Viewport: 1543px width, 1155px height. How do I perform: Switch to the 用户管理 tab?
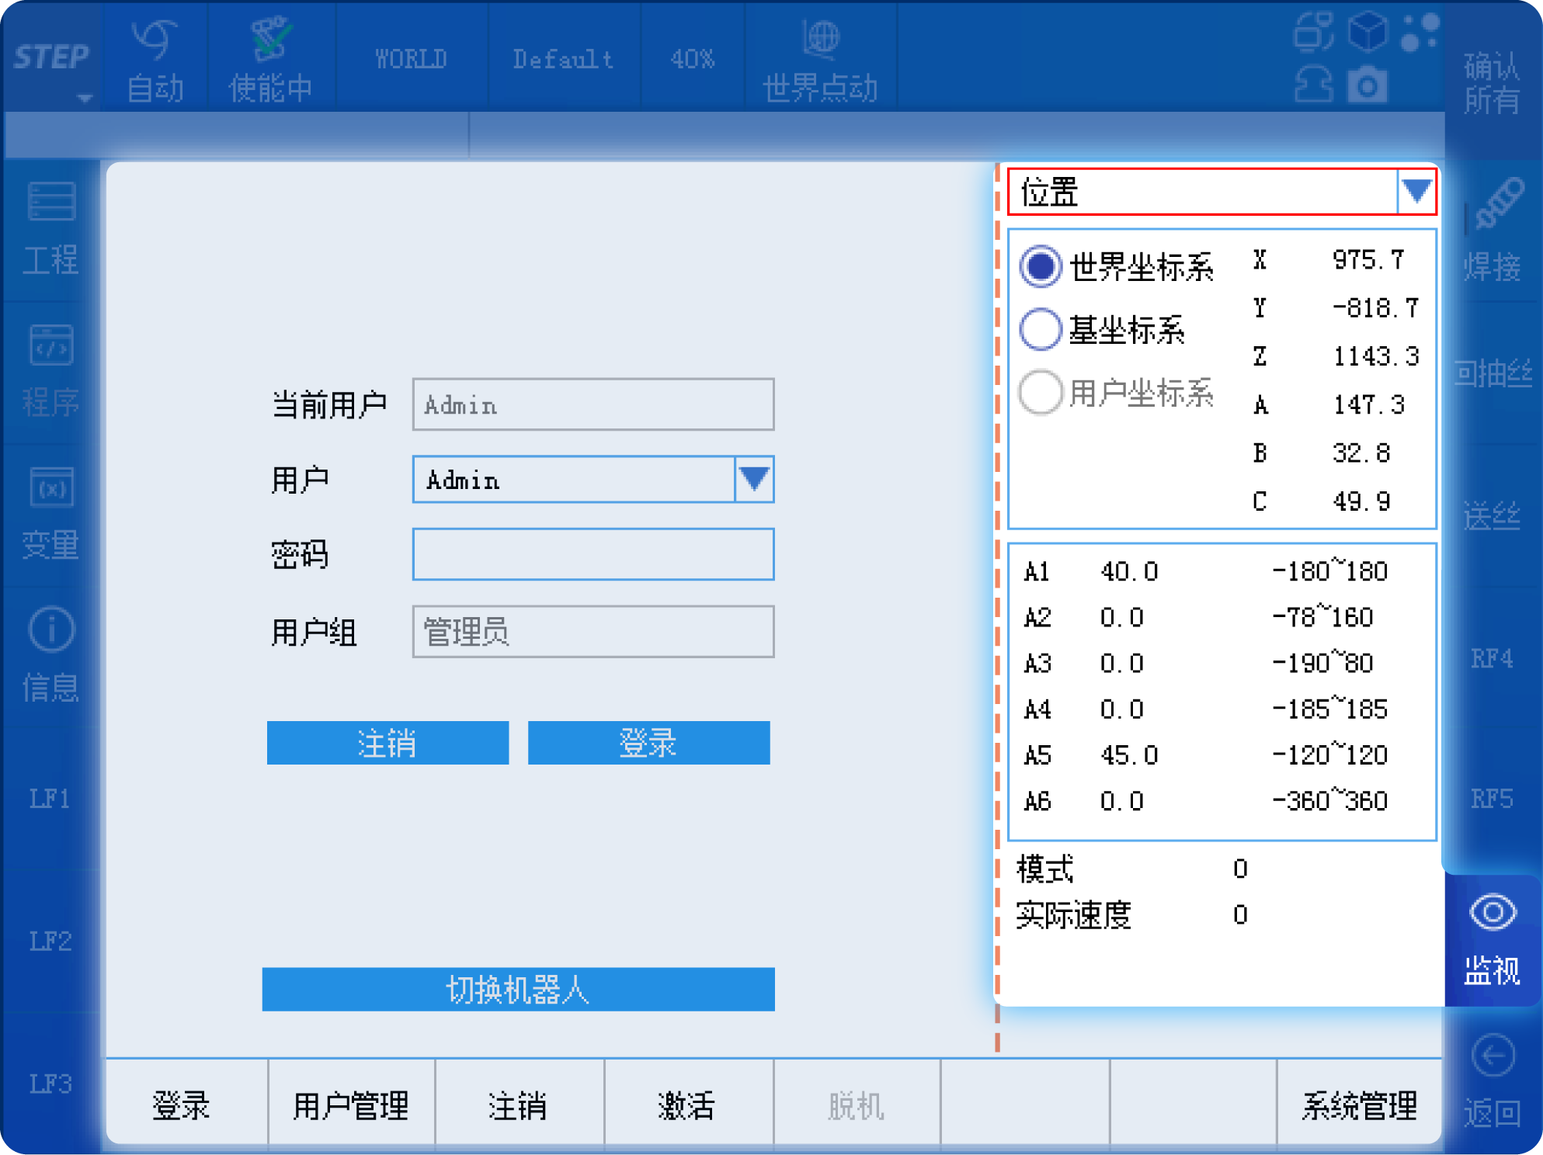(351, 1105)
